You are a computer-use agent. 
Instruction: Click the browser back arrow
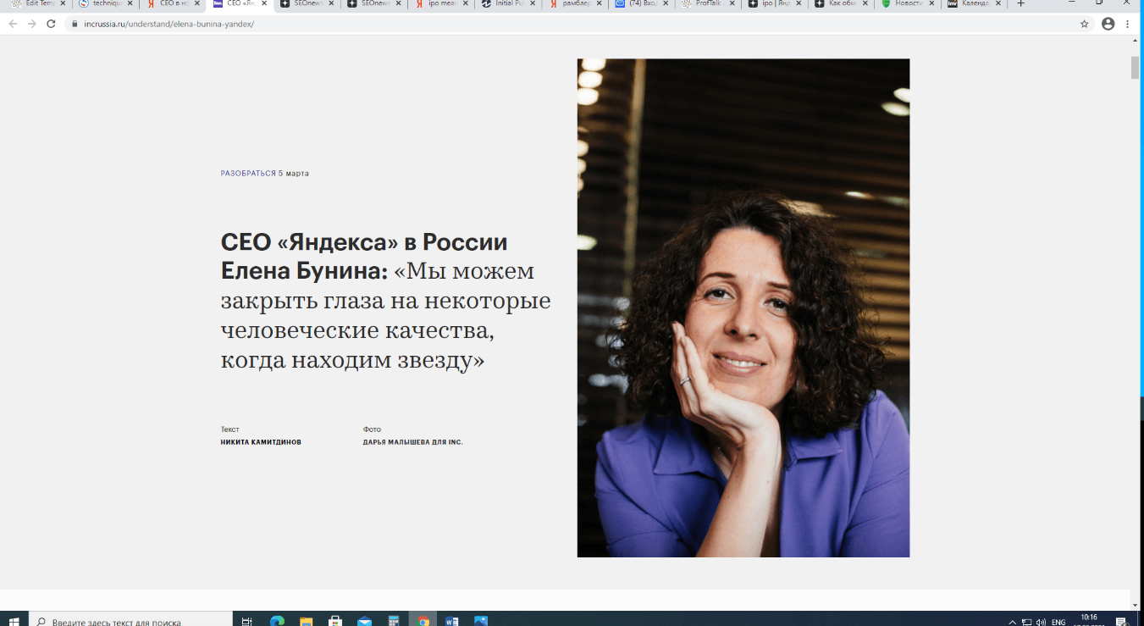tap(13, 24)
